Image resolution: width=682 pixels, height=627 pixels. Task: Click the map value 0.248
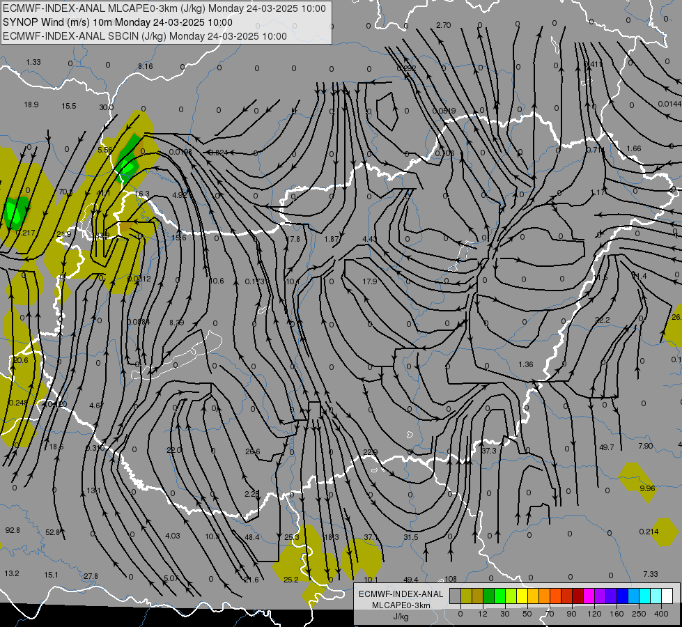coord(18,403)
